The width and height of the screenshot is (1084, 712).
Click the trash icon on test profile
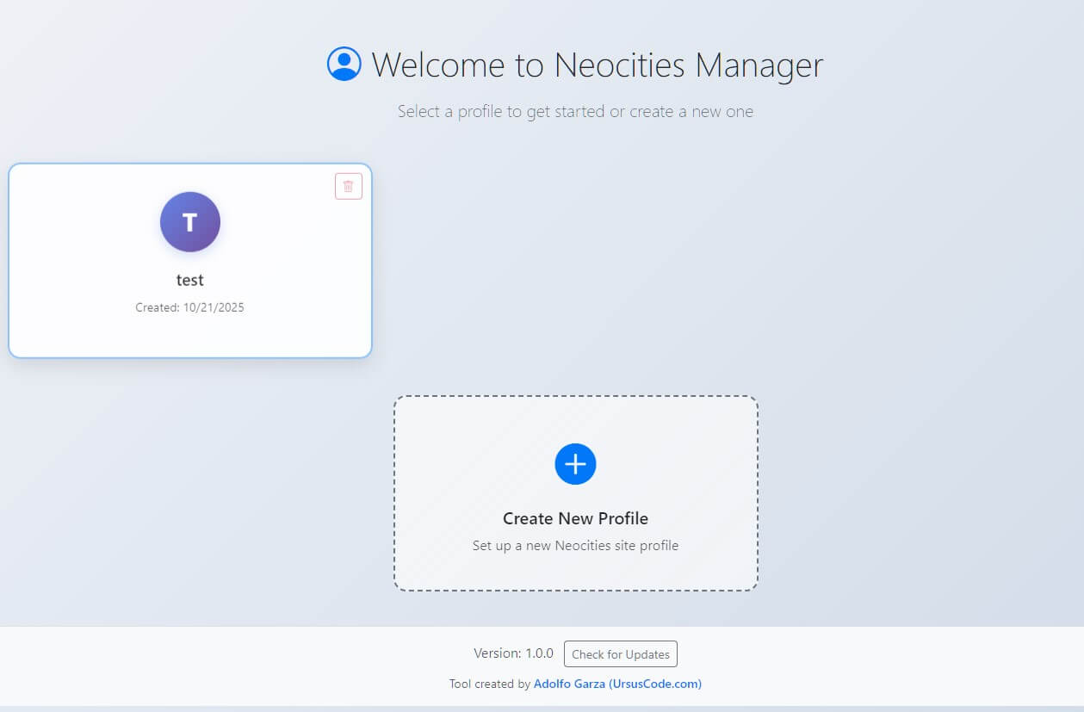coord(348,186)
